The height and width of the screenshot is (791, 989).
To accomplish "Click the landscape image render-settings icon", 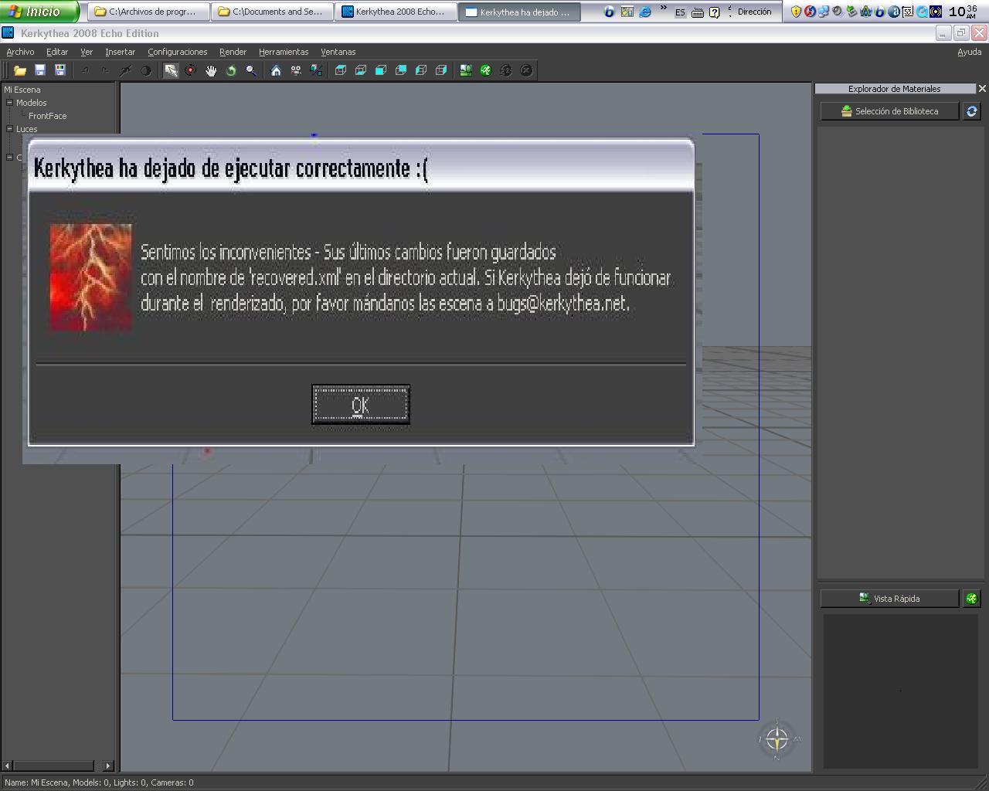I will coord(466,70).
